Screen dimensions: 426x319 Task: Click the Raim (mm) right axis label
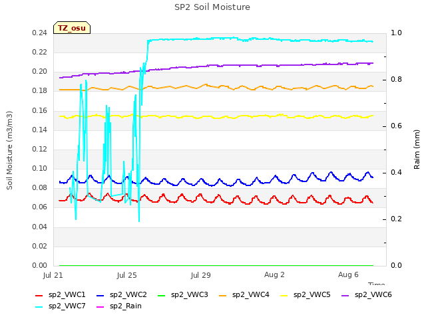[x=417, y=150]
